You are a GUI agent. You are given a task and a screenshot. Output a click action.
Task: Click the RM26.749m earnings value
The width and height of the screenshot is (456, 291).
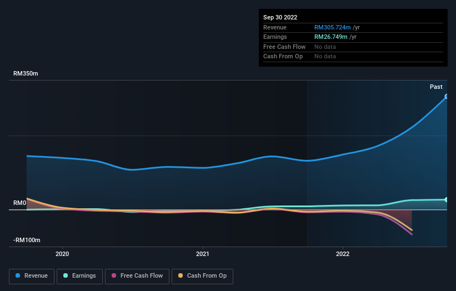click(330, 37)
